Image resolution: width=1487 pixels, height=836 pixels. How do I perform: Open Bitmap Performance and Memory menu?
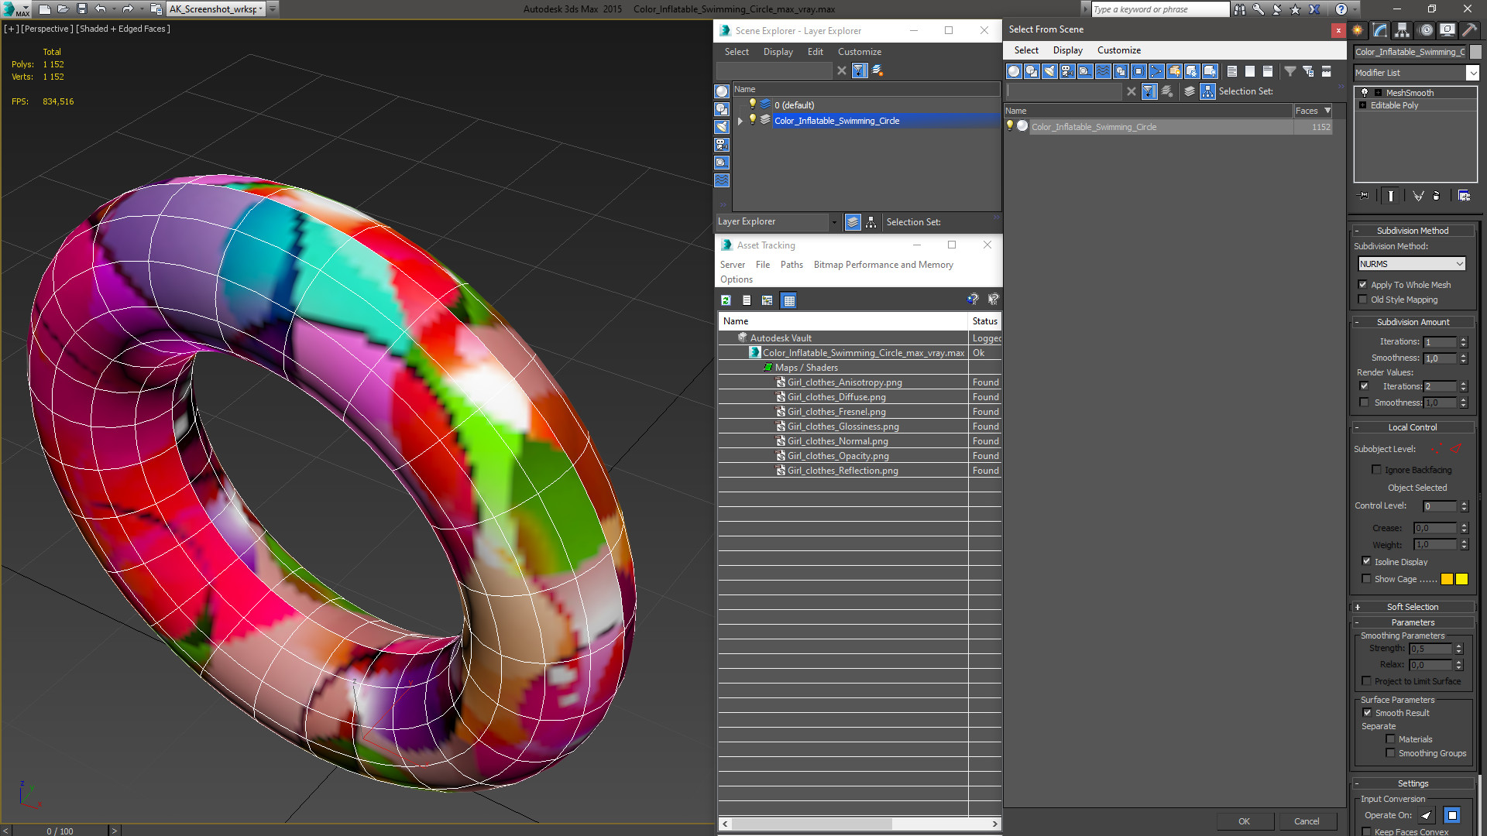pyautogui.click(x=883, y=265)
